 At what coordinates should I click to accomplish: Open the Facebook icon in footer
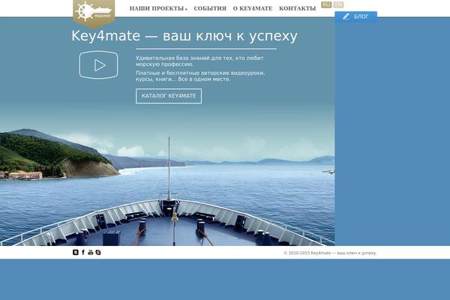pos(83,252)
